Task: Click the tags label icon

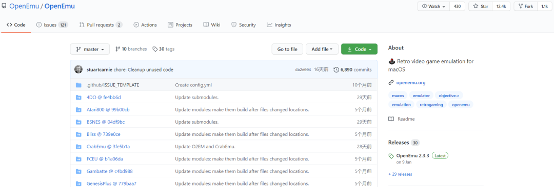Action: pyautogui.click(x=155, y=49)
